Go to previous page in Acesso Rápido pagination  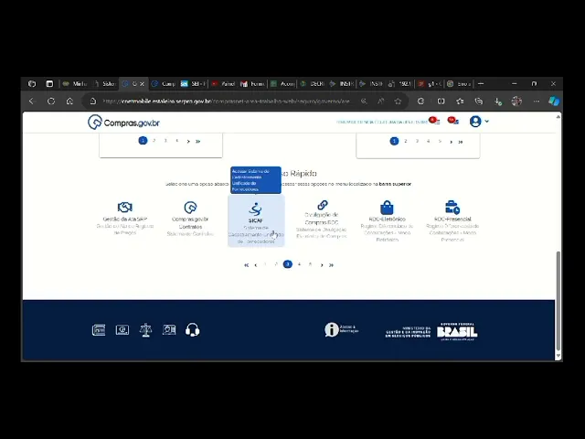tap(256, 264)
